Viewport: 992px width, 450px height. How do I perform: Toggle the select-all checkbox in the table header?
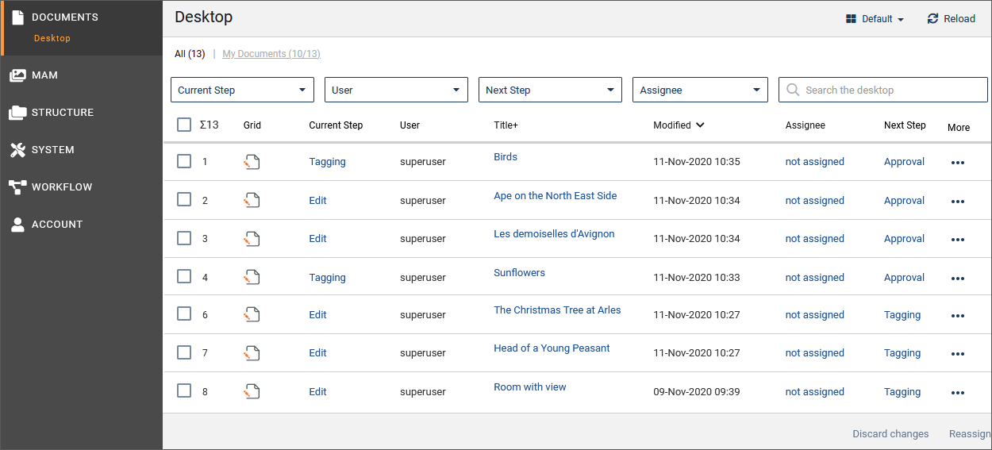tap(184, 125)
